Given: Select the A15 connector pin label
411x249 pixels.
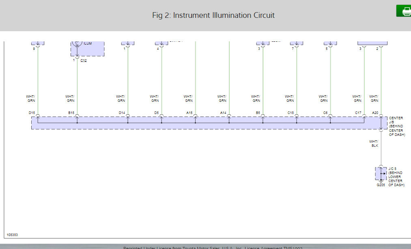Looking at the screenshot, I should pyautogui.click(x=189, y=113).
